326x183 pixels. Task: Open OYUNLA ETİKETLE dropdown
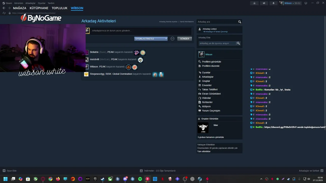151,39
